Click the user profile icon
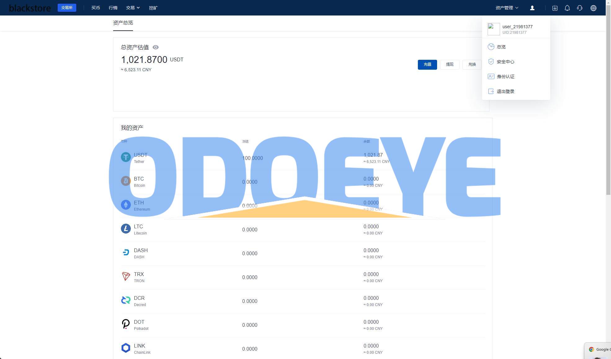Image resolution: width=611 pixels, height=359 pixels. (x=532, y=8)
